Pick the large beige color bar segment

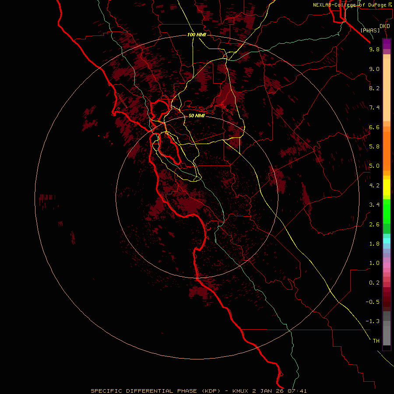point(387,90)
